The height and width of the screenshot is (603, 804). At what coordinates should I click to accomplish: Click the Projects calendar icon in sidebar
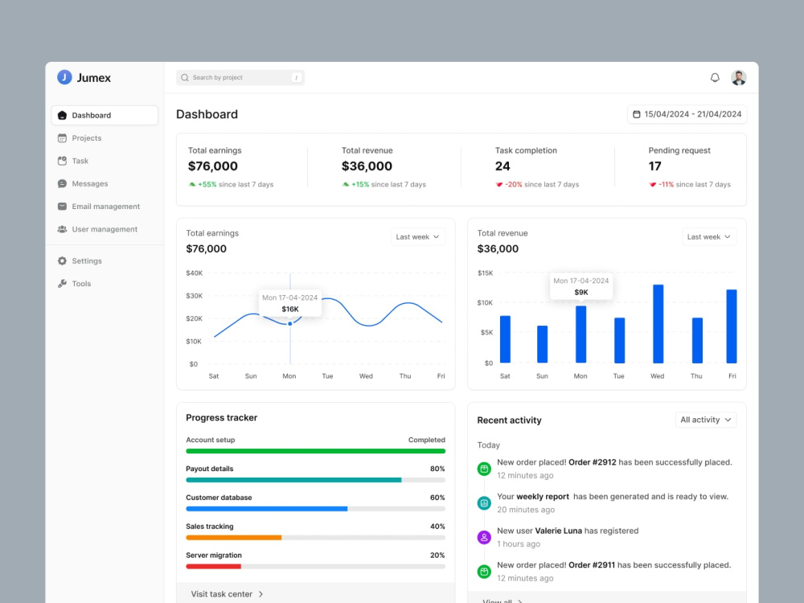pos(62,138)
